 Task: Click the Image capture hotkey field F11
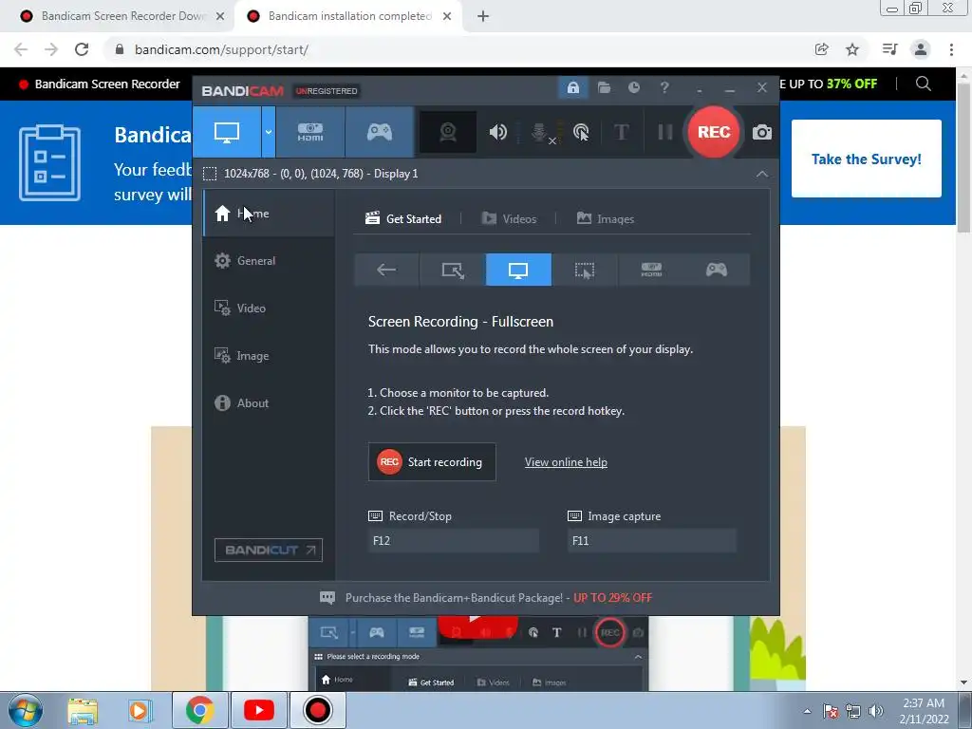[652, 540]
